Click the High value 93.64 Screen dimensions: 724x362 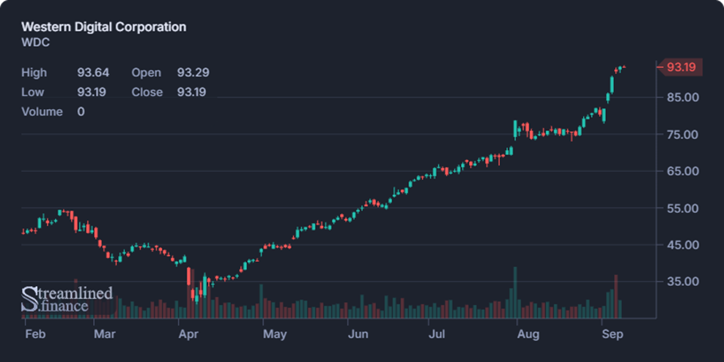[x=93, y=73]
